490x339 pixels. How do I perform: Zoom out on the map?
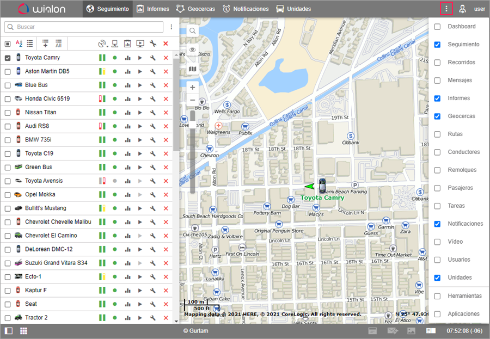[x=193, y=100]
